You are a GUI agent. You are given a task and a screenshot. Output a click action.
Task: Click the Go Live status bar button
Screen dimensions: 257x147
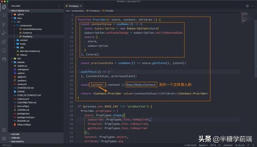[240, 145]
